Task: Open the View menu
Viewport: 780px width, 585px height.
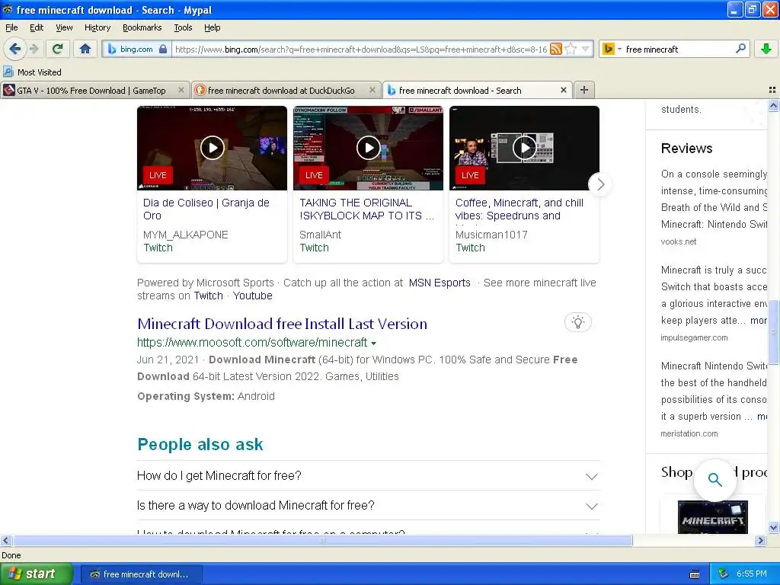Action: pos(64,27)
